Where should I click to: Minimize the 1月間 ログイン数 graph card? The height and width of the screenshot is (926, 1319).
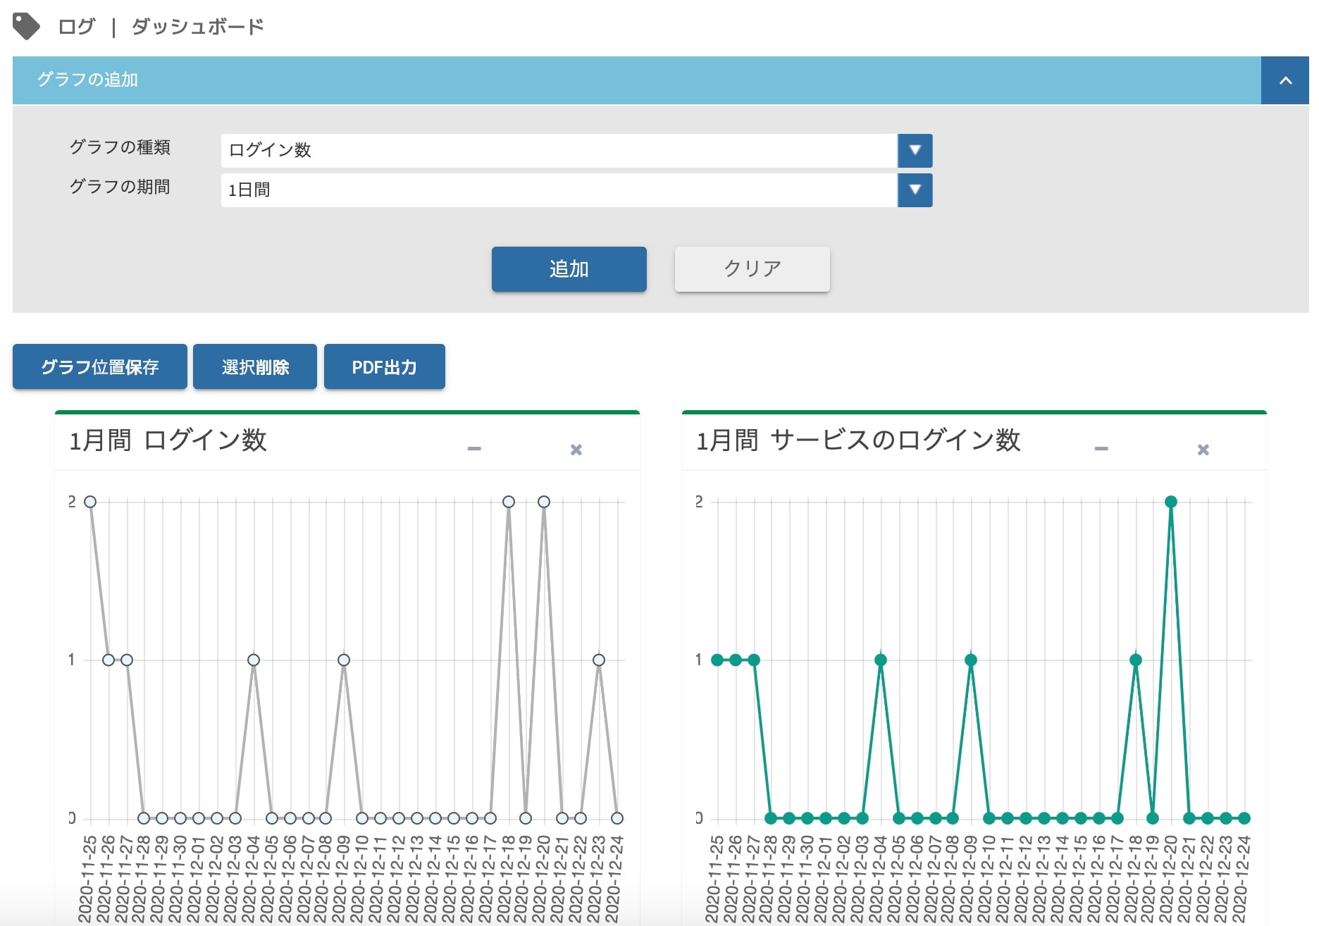pos(474,448)
